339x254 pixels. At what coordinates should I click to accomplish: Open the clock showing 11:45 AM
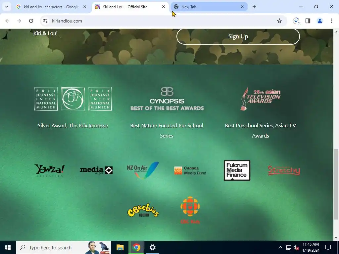tap(311, 247)
